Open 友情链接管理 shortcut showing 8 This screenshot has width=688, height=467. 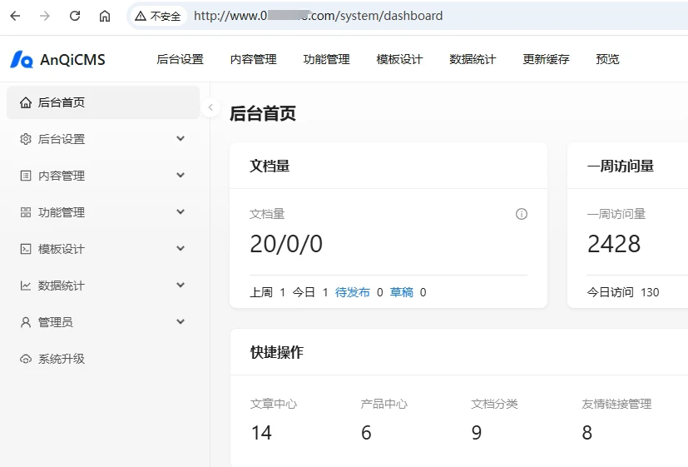pos(616,420)
